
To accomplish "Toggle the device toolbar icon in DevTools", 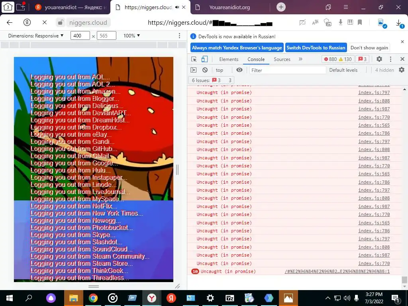I will pyautogui.click(x=204, y=59).
